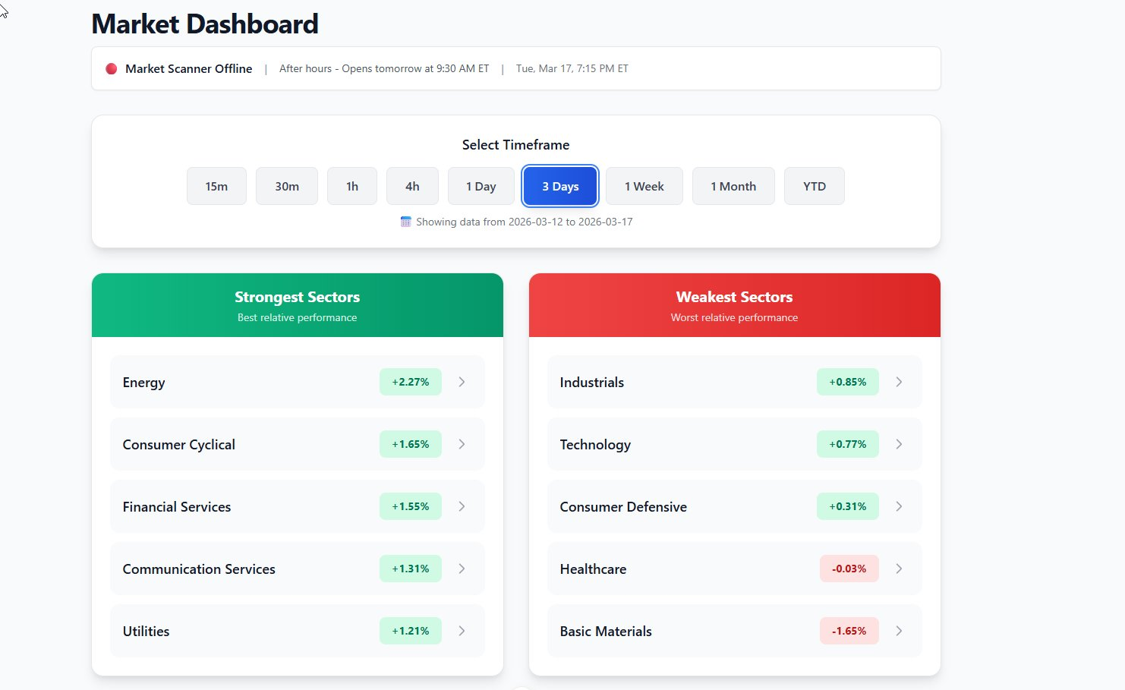Screen dimensions: 1125x690
Task: Choose the 1h timeframe button
Action: pos(352,186)
